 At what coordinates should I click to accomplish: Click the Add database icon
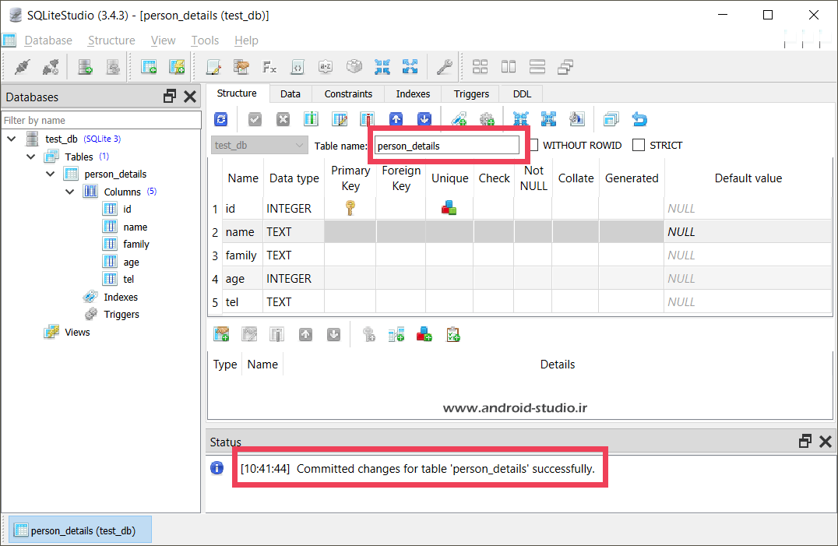click(x=85, y=67)
